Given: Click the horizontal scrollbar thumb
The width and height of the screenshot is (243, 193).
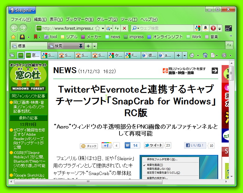Looking at the screenshot, I should (88, 182).
